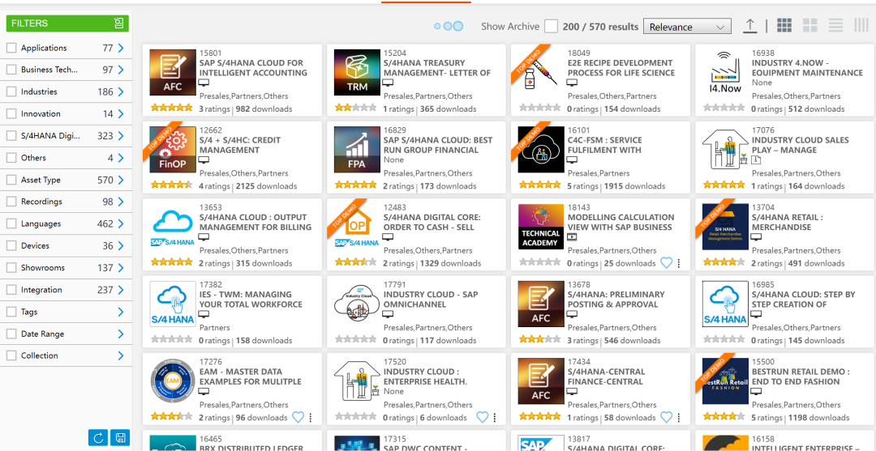
Task: Click the FILTERS header bar
Action: [67, 23]
